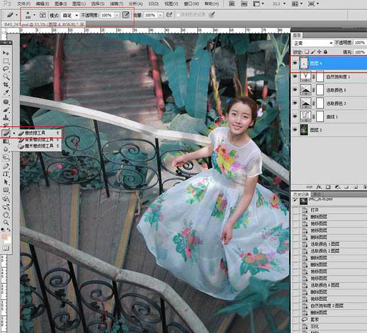Click the foreground color swatch
The width and height of the screenshot is (367, 333).
point(4,237)
